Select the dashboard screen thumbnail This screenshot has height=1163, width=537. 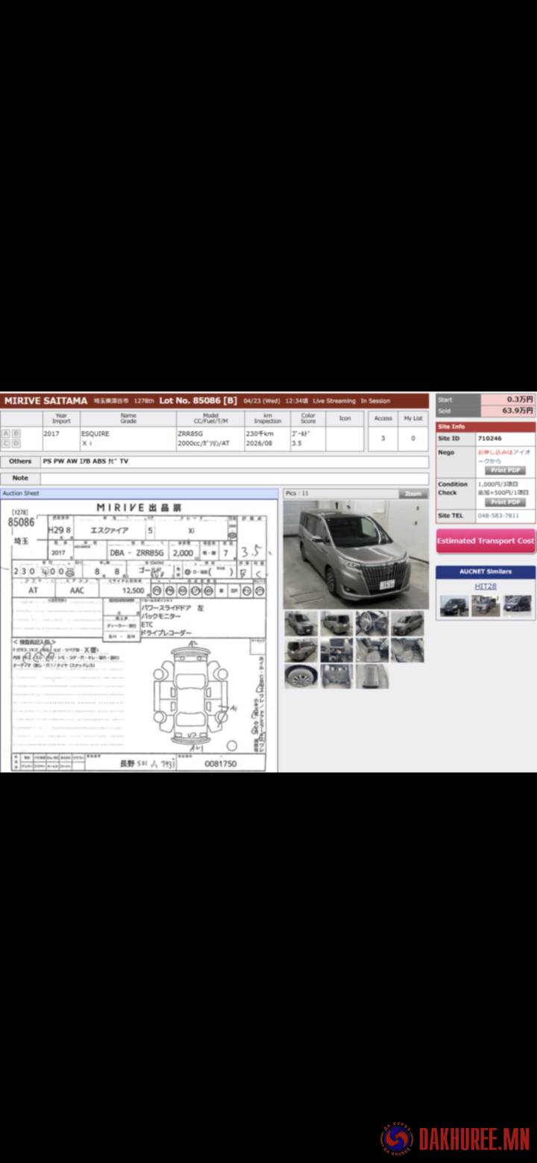336,650
